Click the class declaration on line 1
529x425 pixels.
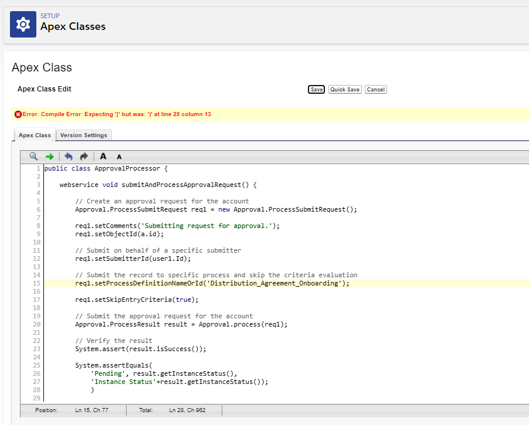tap(106, 168)
